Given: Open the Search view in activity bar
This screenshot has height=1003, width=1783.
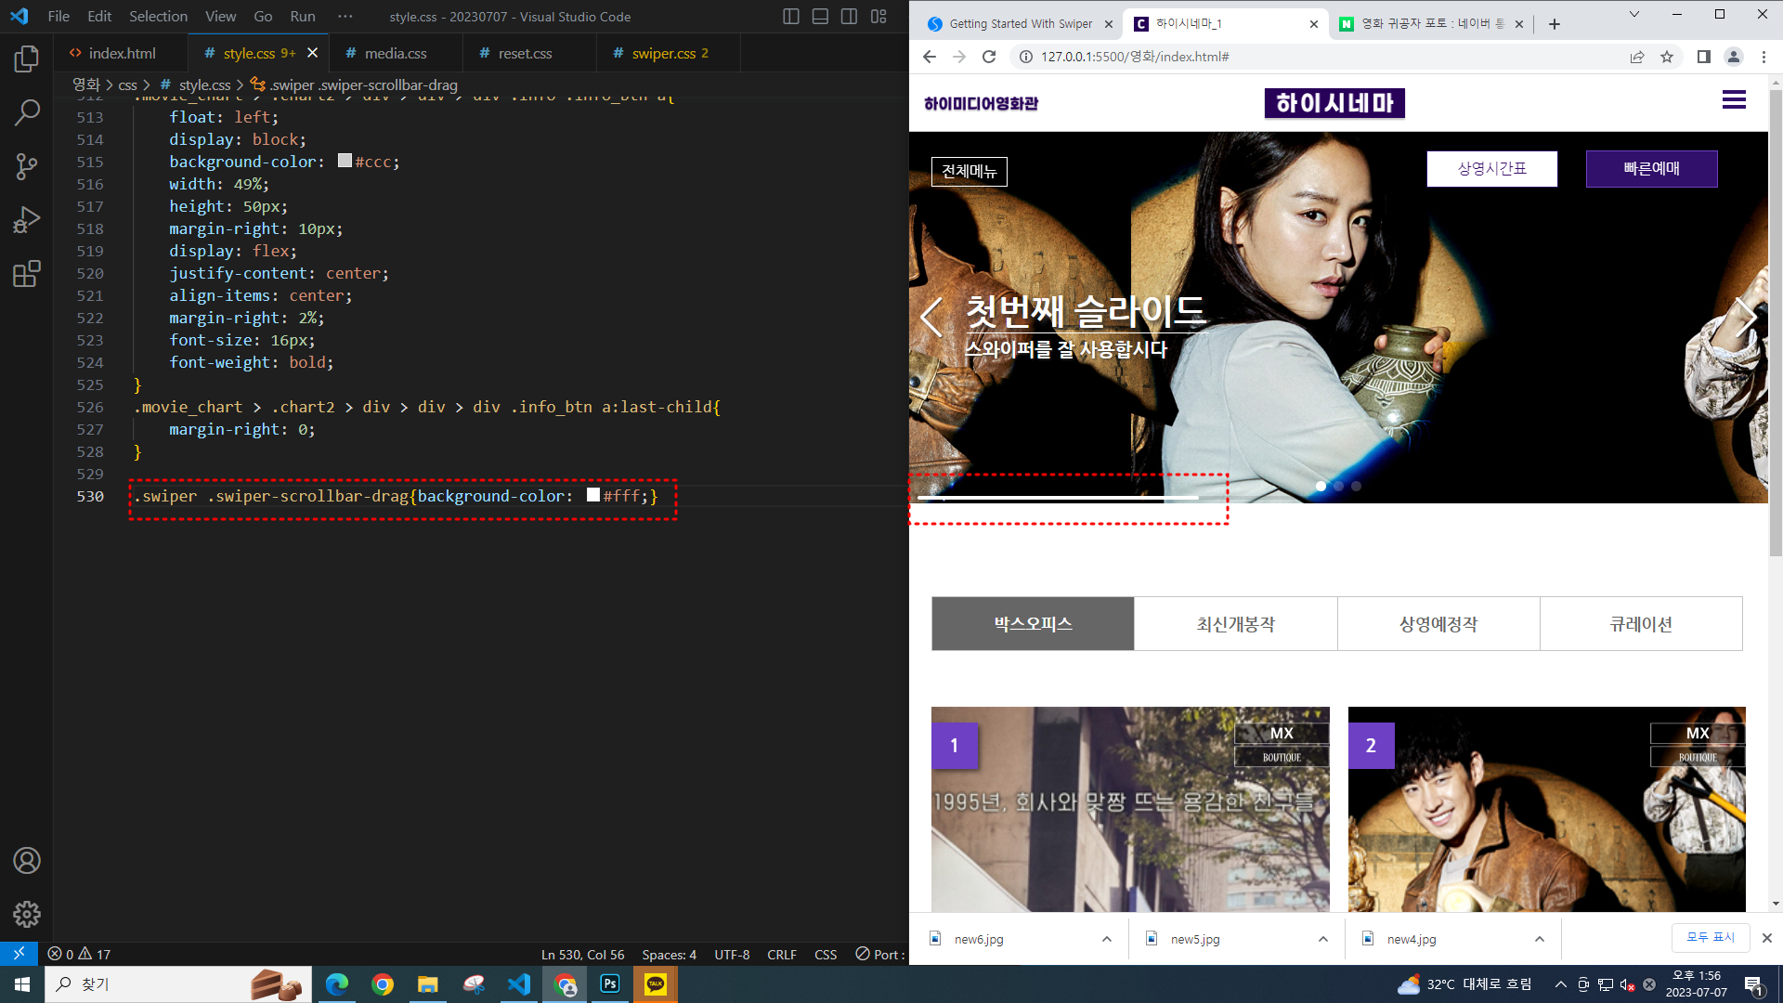Looking at the screenshot, I should [27, 112].
